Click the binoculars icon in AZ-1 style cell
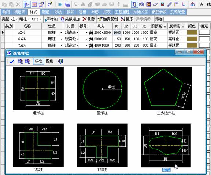The height and width of the screenshot is (175, 211). coord(91,33)
